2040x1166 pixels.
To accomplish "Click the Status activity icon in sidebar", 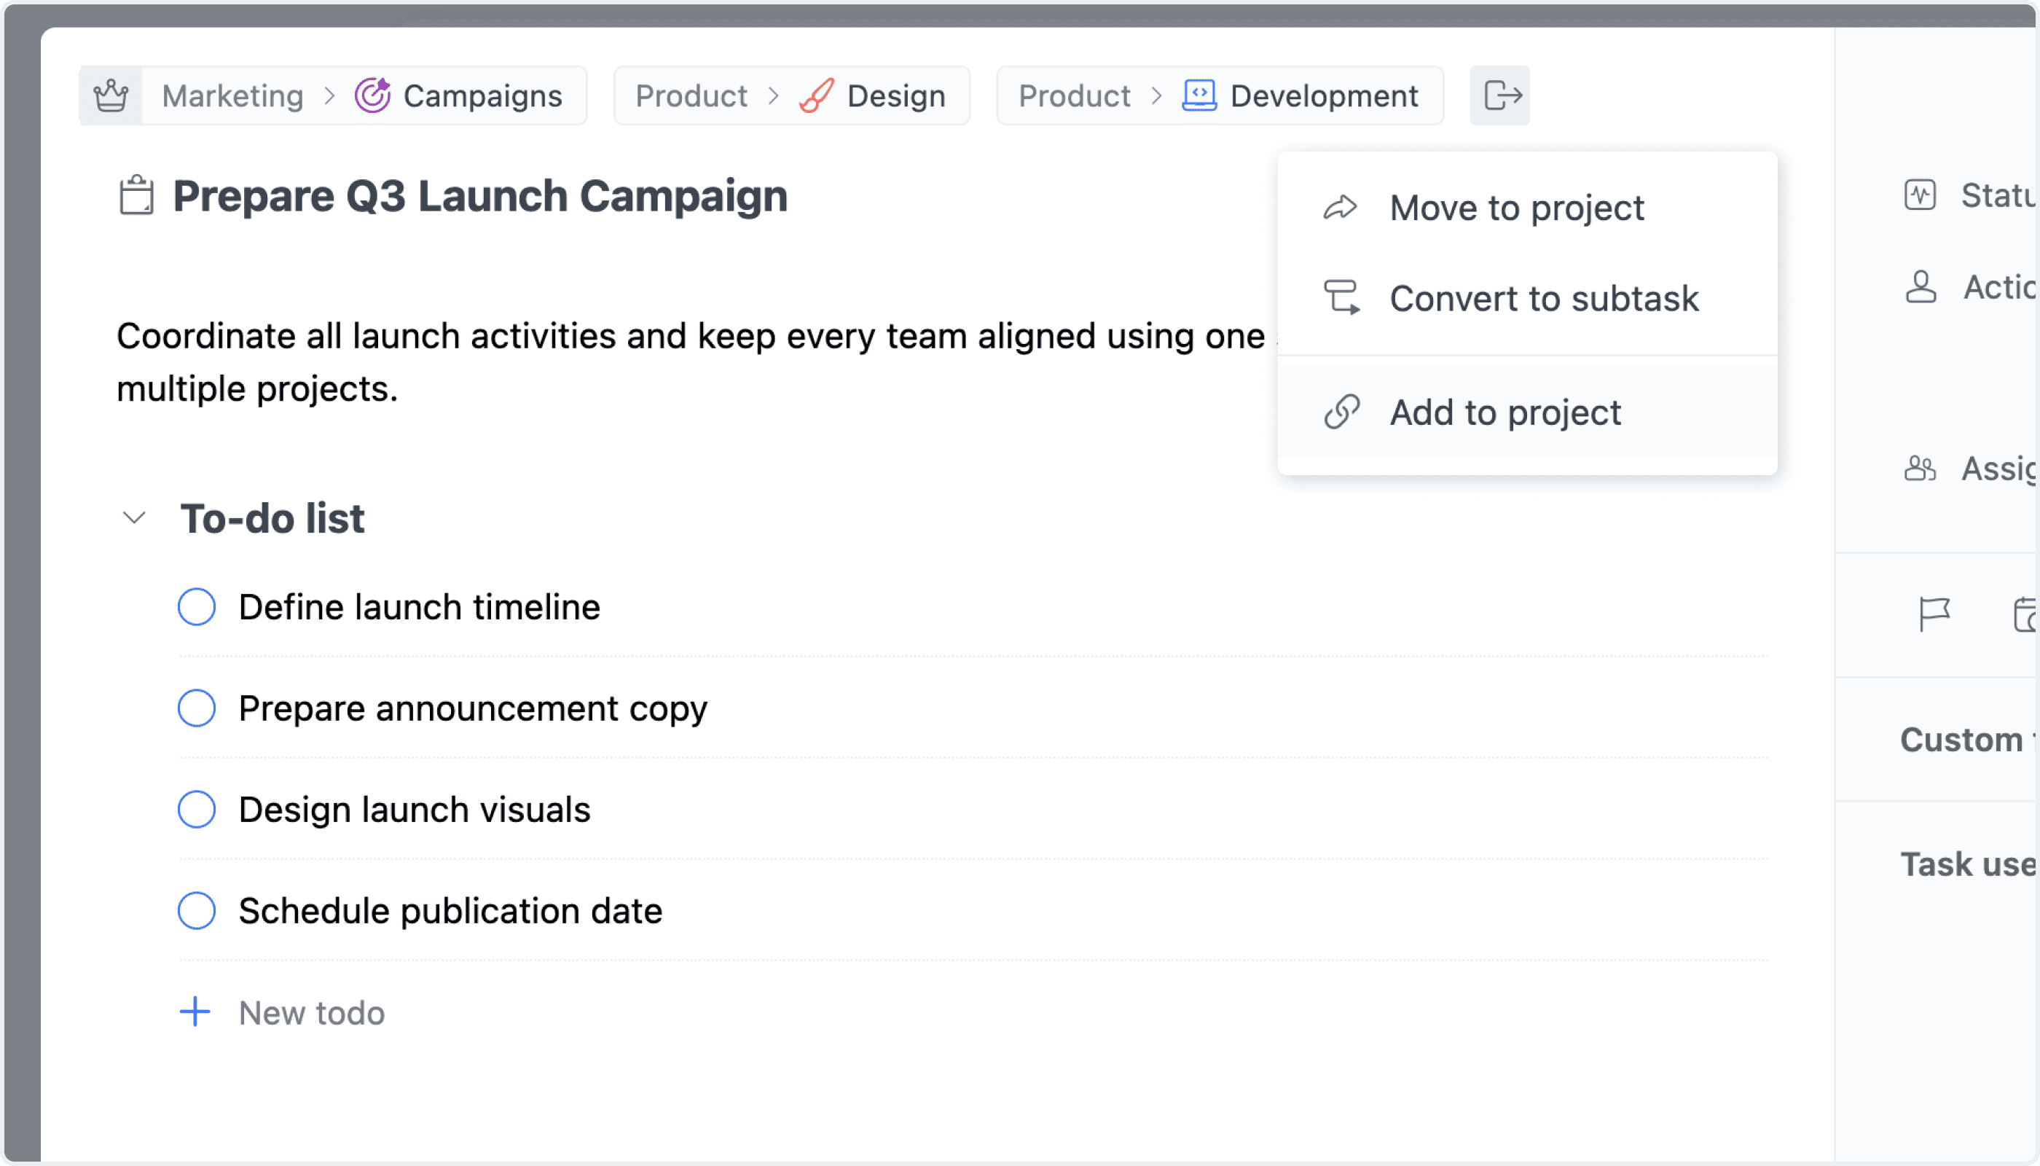I will point(1920,195).
